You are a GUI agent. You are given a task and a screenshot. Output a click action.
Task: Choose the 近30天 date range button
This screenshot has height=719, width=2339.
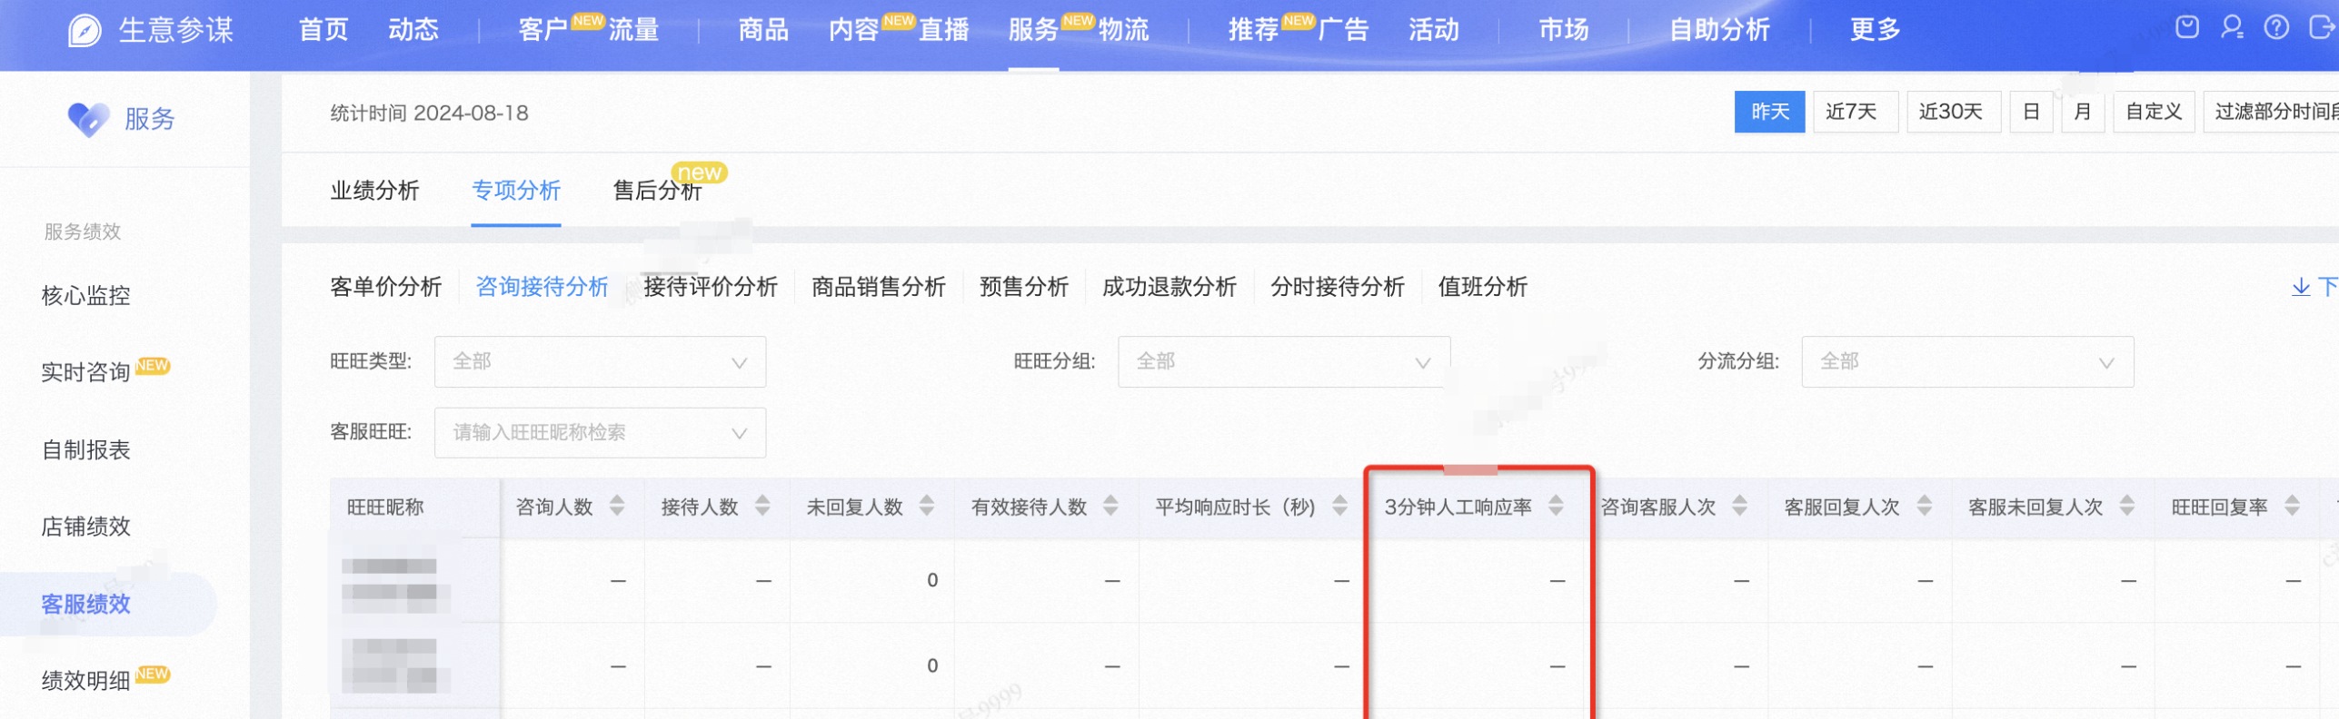[x=1953, y=112]
